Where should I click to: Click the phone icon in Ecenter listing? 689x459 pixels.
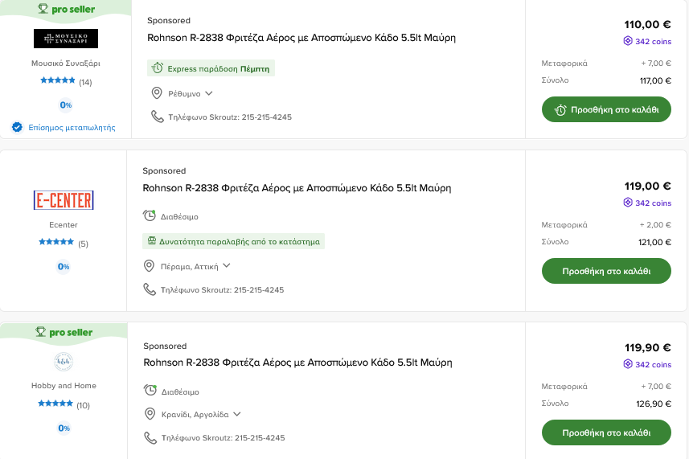(150, 289)
